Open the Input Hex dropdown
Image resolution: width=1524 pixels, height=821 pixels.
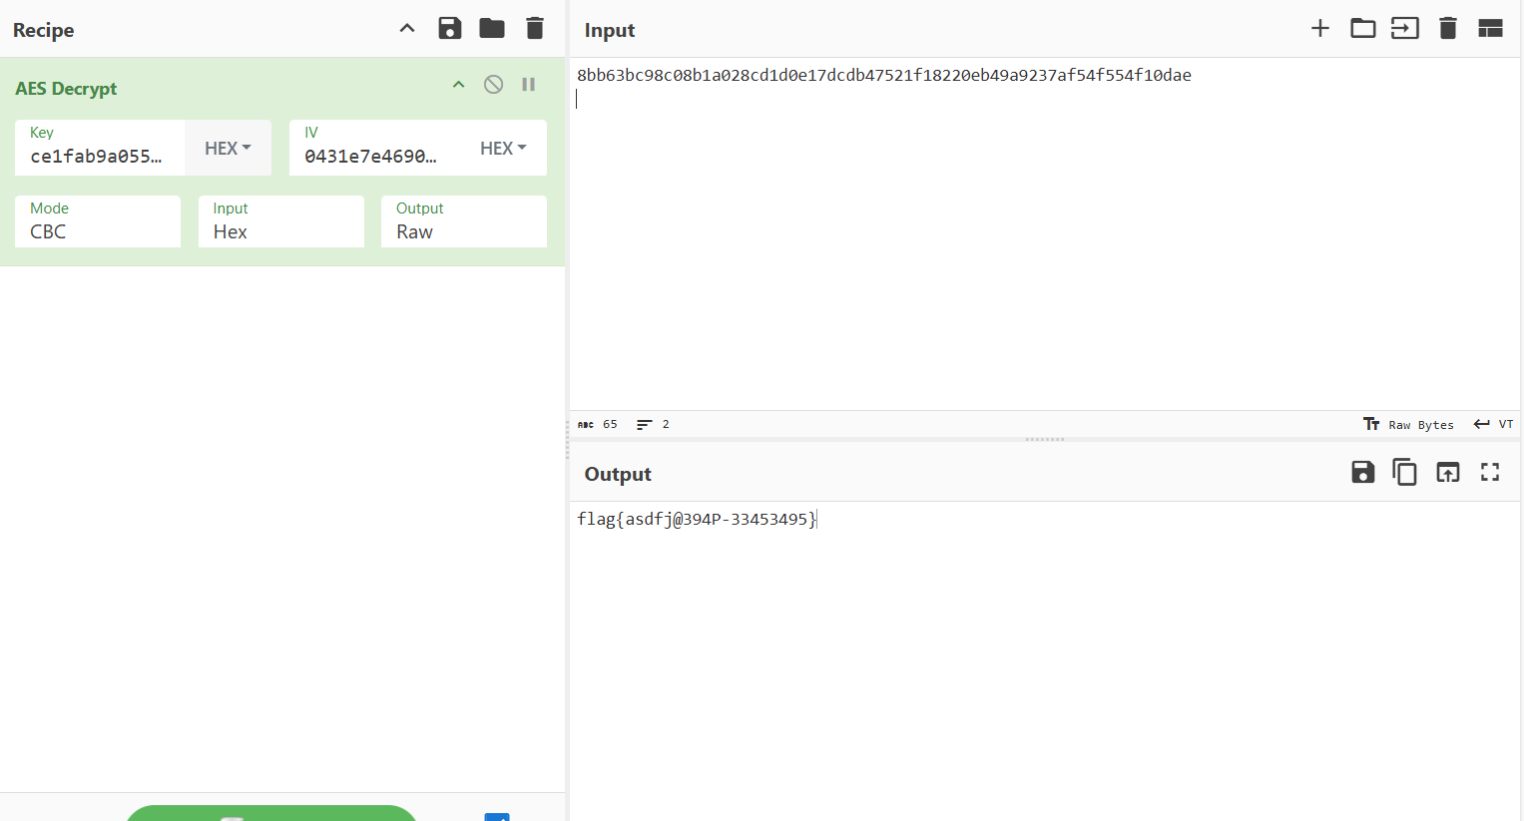click(281, 221)
